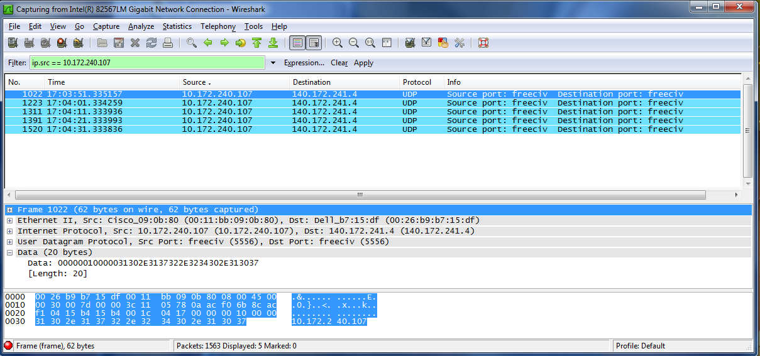Go back in packet history arrow

tap(208, 43)
